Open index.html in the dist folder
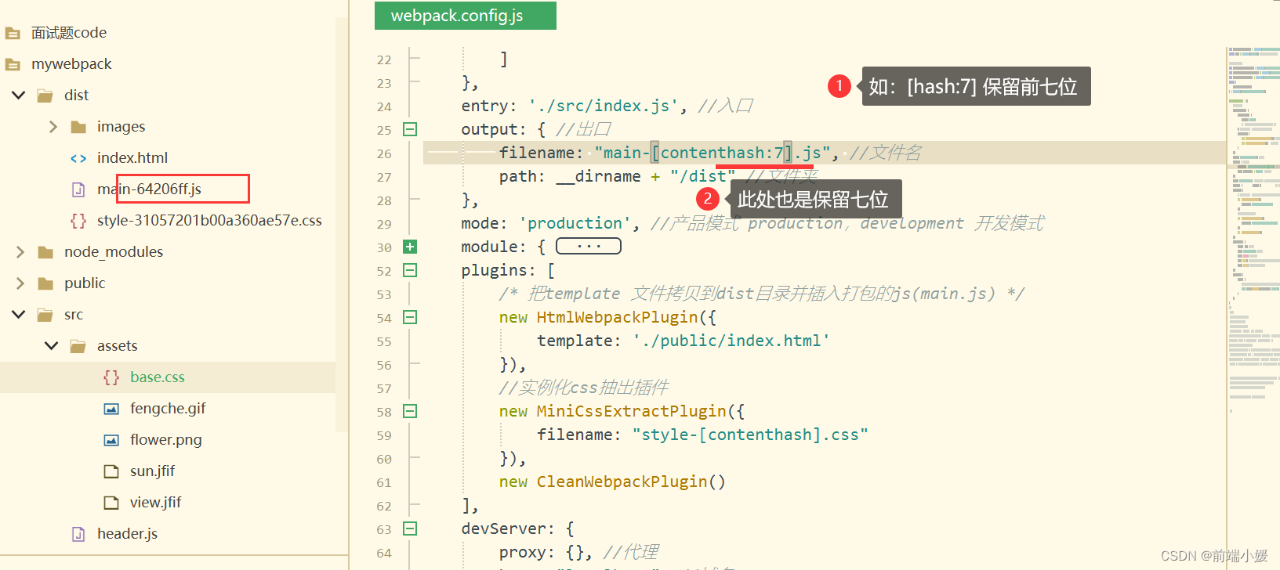 tap(132, 157)
